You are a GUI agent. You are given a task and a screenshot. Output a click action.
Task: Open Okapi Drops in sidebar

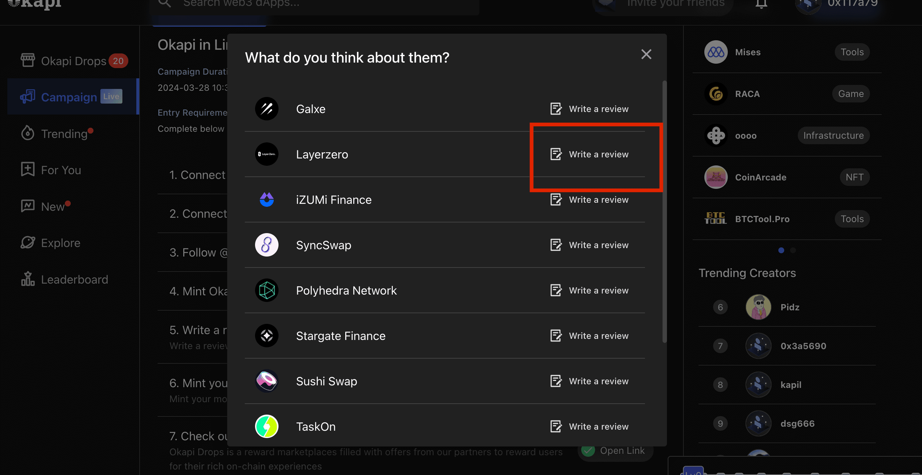pyautogui.click(x=73, y=61)
